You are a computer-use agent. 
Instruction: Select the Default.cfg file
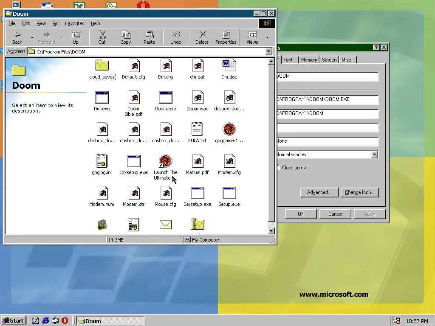point(133,69)
